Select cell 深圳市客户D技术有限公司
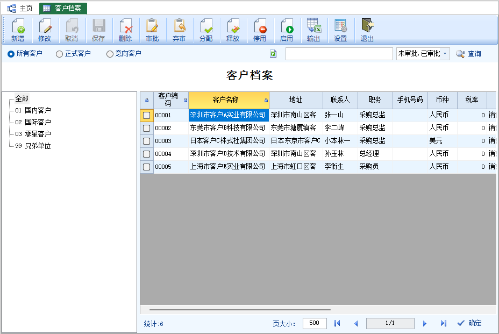 click(x=229, y=154)
